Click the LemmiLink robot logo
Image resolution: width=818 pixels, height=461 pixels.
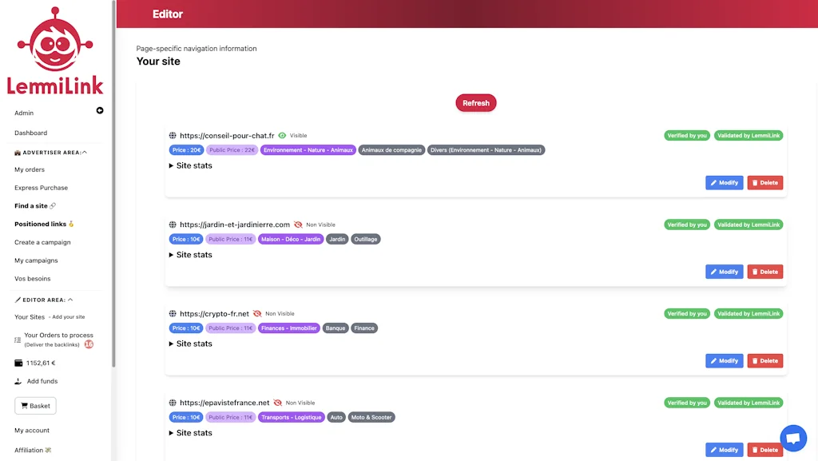(x=55, y=50)
